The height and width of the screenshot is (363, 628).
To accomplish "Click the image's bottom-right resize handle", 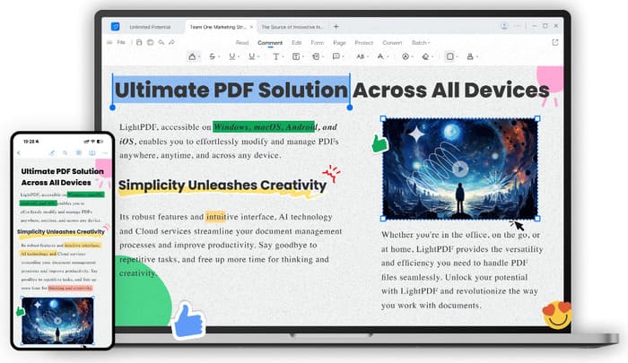I will click(537, 219).
